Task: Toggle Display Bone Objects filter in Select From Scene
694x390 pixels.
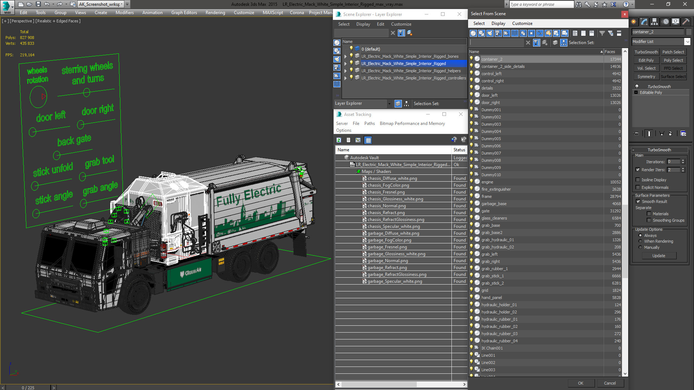Action: 540,33
